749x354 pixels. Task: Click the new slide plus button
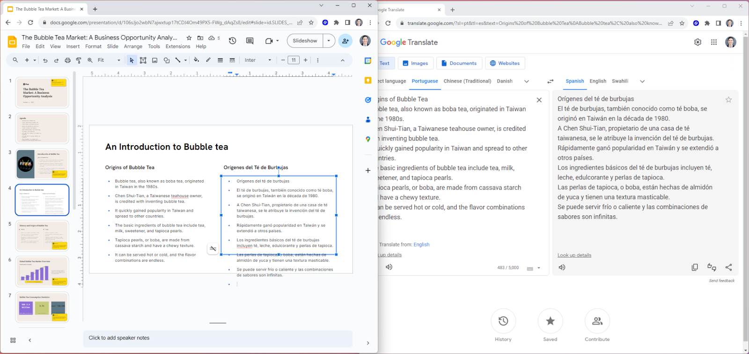[27, 60]
